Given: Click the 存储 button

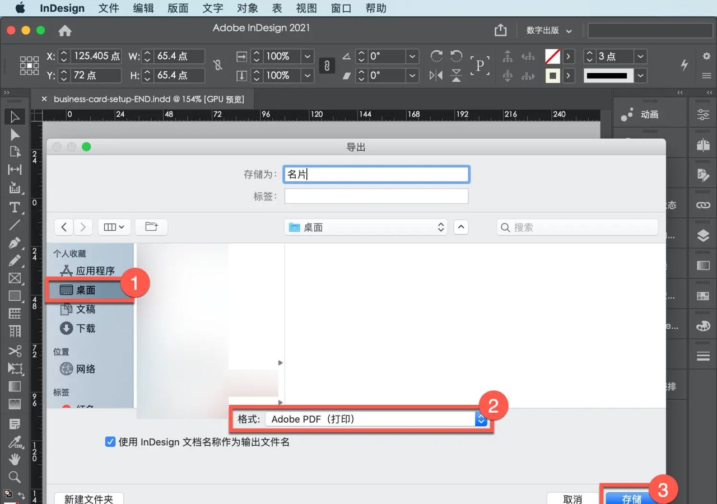Looking at the screenshot, I should (x=632, y=497).
